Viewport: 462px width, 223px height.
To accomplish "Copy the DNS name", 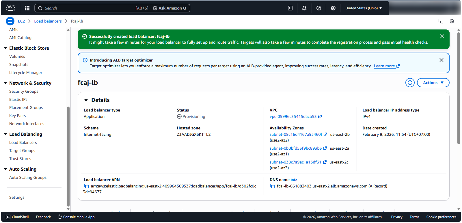I will pos(272,186).
